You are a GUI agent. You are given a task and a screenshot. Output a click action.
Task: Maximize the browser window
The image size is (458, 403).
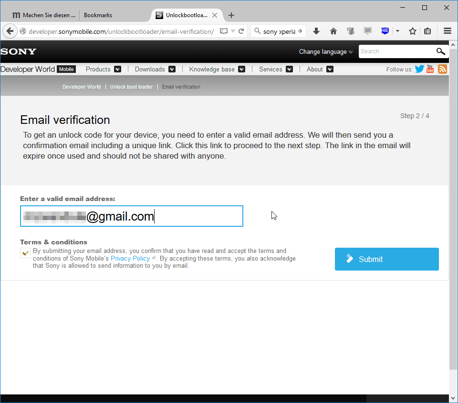point(425,8)
